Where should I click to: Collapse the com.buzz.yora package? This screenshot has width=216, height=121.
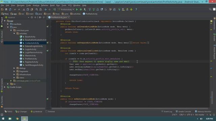pos(11,31)
